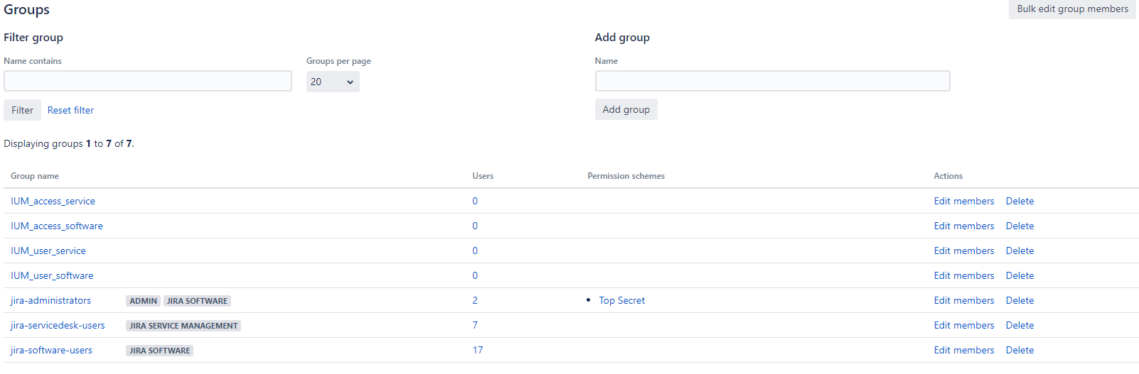View the 17 users of jira-software-users
1139x374 pixels.
pos(477,351)
